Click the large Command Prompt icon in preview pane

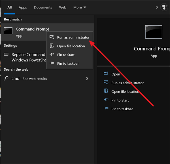point(154,32)
